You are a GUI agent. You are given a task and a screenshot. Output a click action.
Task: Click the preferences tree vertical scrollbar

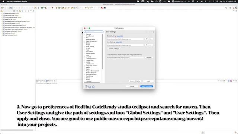tap(103, 52)
